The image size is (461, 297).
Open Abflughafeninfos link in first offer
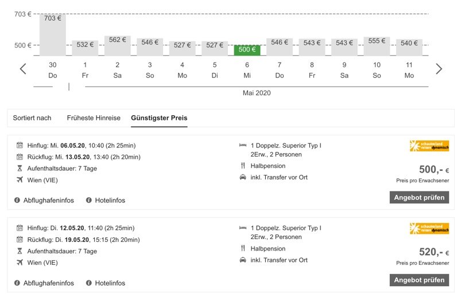pos(48,200)
